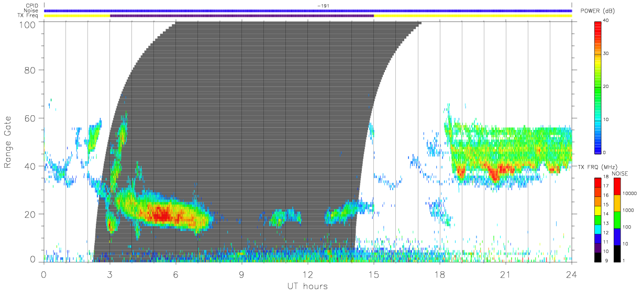Click the 3 tick on the UT hours axis

coord(110,274)
